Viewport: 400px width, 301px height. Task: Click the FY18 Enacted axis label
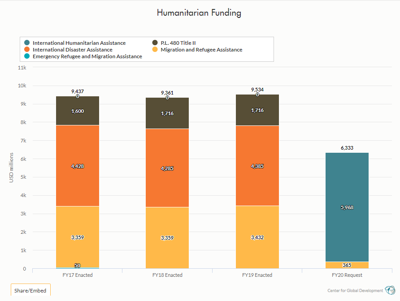pos(167,275)
